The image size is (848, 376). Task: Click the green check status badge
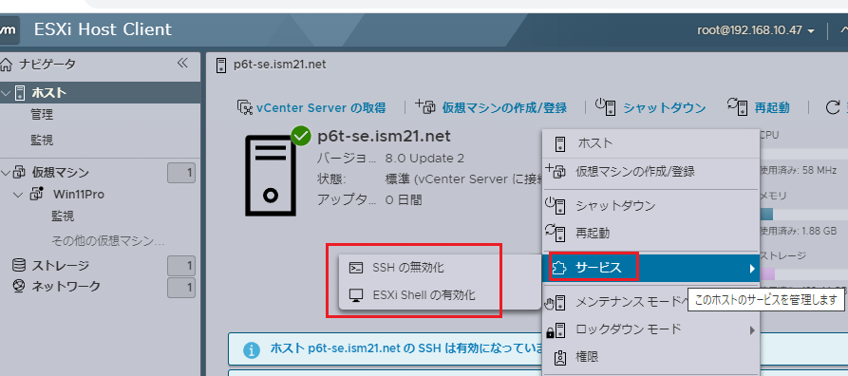pyautogui.click(x=301, y=137)
